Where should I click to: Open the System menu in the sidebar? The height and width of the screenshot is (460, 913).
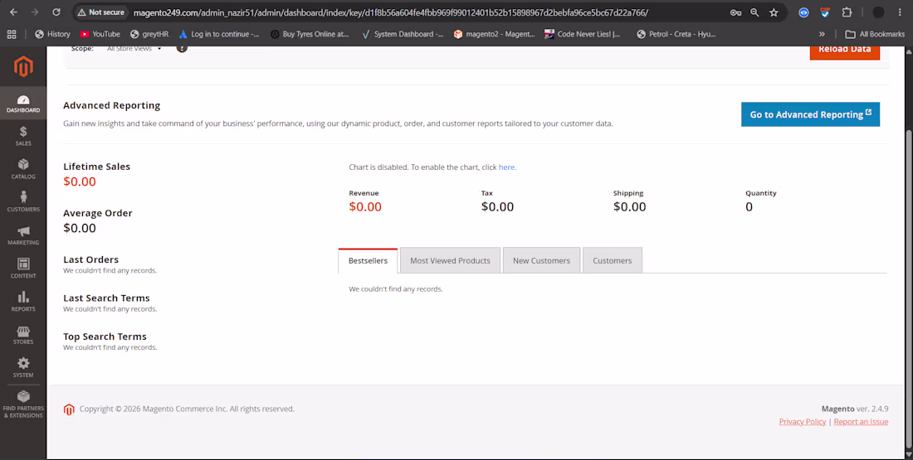click(x=23, y=368)
